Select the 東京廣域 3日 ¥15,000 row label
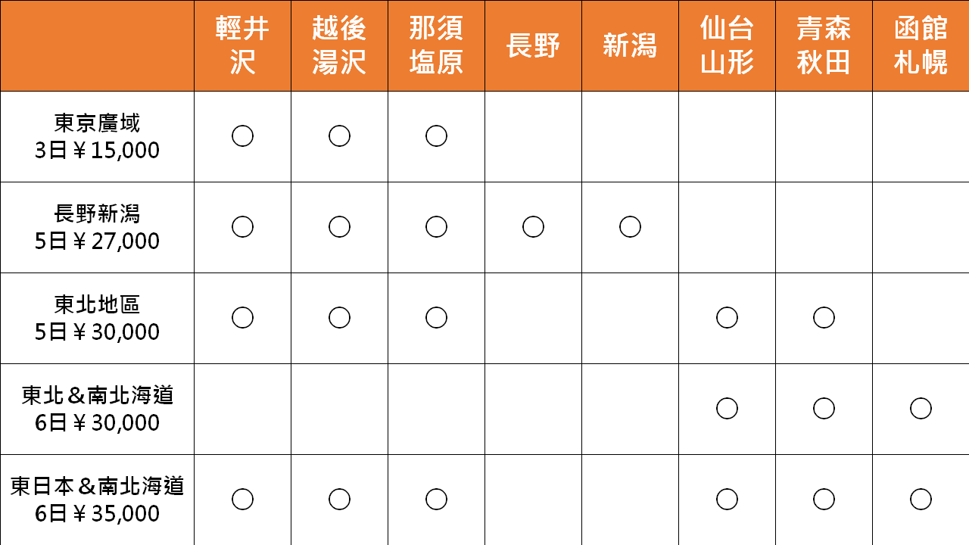This screenshot has height=545, width=969. [97, 136]
